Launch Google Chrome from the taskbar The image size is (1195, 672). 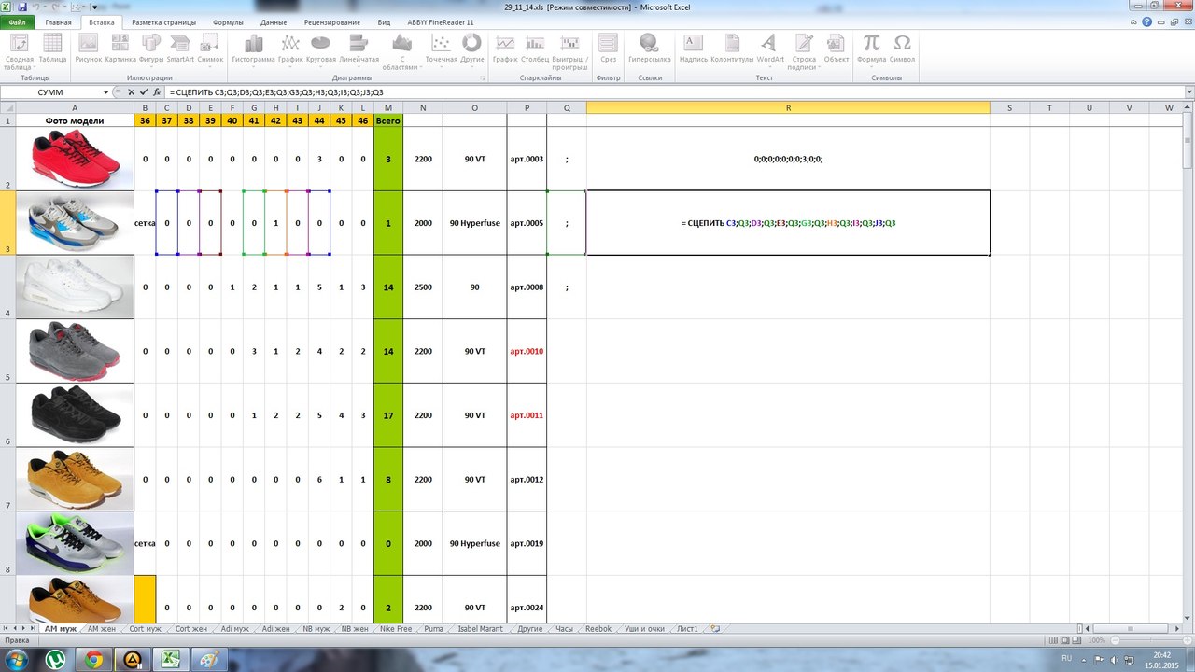click(x=93, y=660)
